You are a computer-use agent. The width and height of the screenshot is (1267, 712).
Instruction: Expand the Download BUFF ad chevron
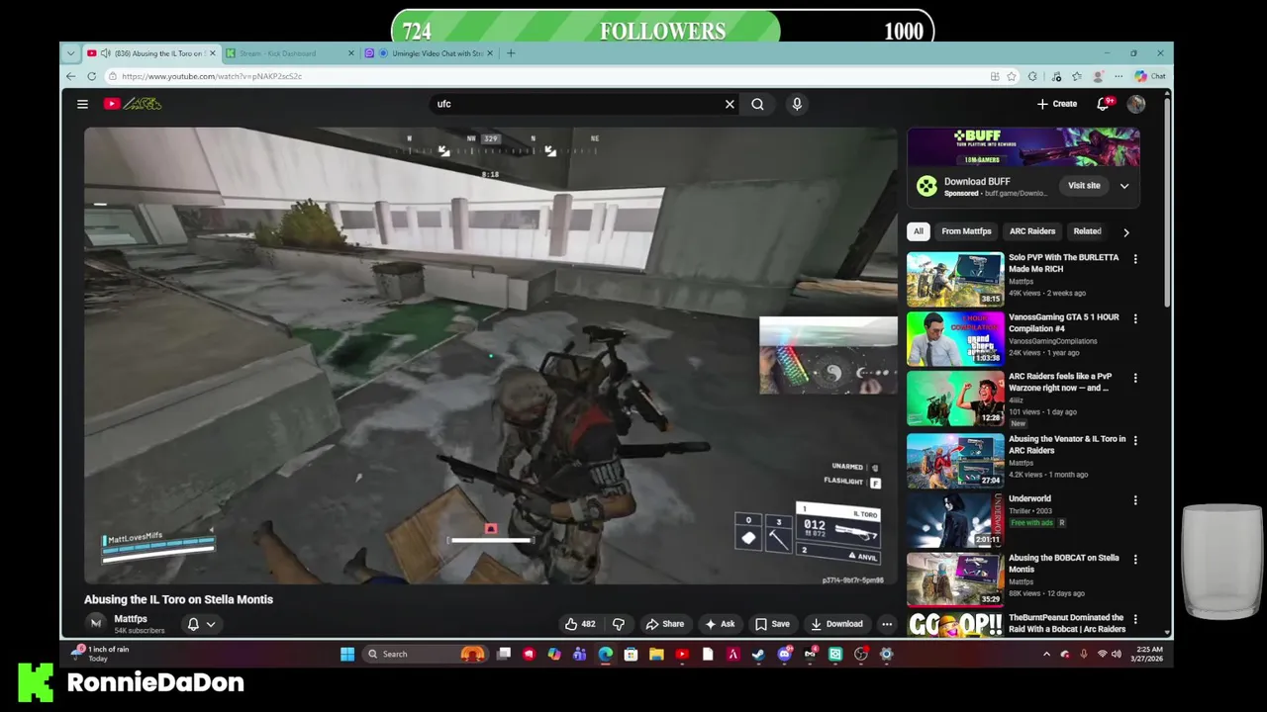click(x=1124, y=186)
